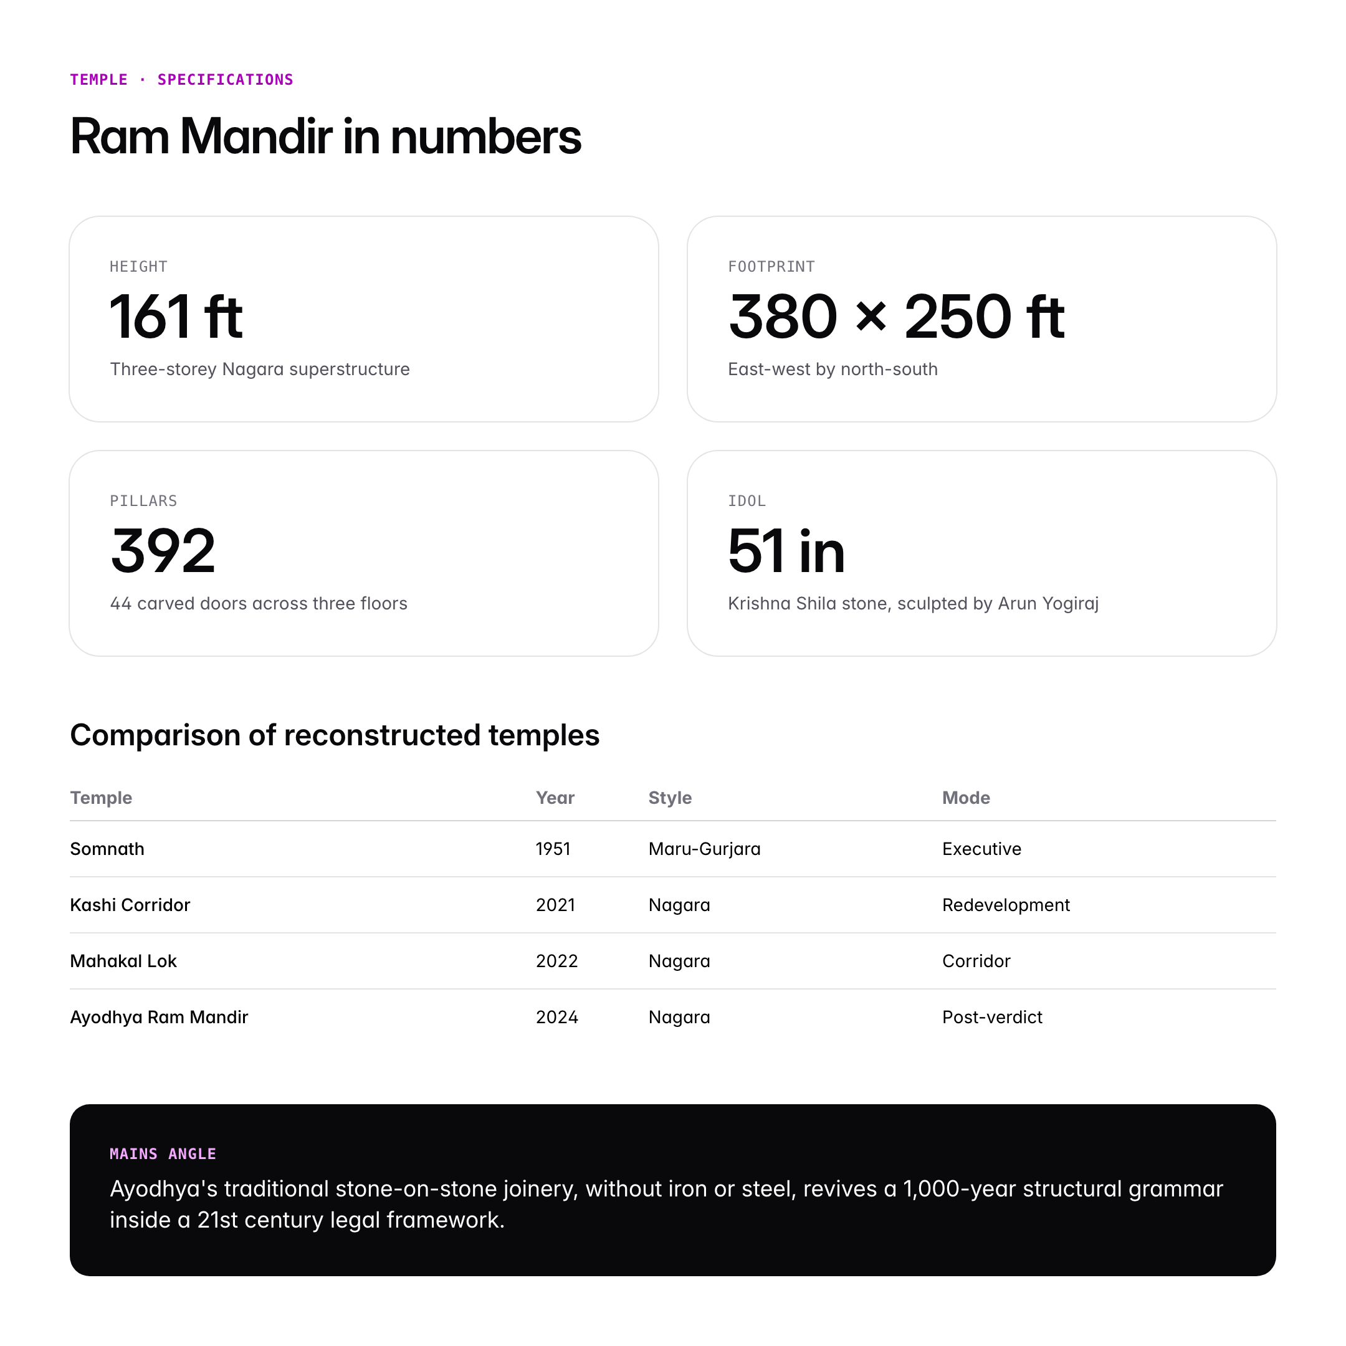Click the Redevelopment mode cell
The width and height of the screenshot is (1346, 1346).
point(1005,905)
